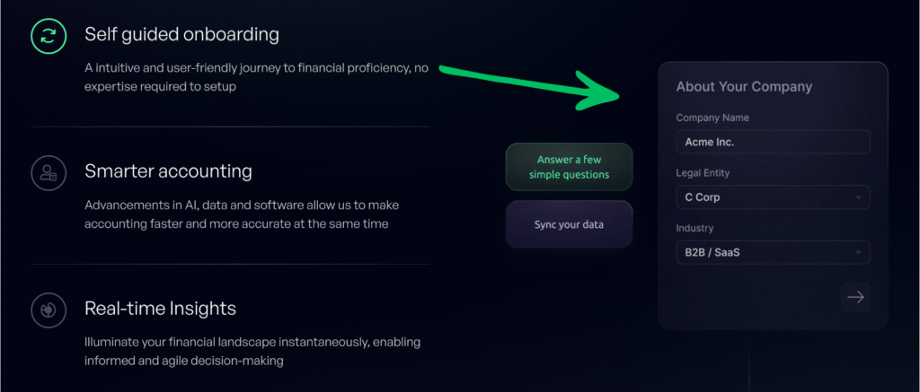Click the Smarter accounting person icon
This screenshot has width=920, height=392.
click(x=45, y=173)
